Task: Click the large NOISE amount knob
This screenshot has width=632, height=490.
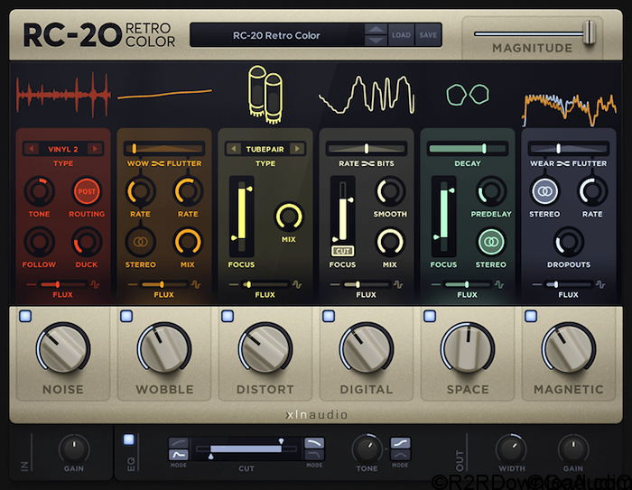Action: [63, 347]
